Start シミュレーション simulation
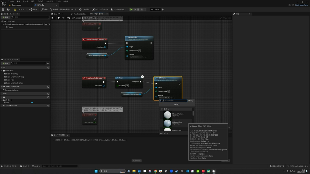This screenshot has height=174, width=310. click(x=119, y=10)
